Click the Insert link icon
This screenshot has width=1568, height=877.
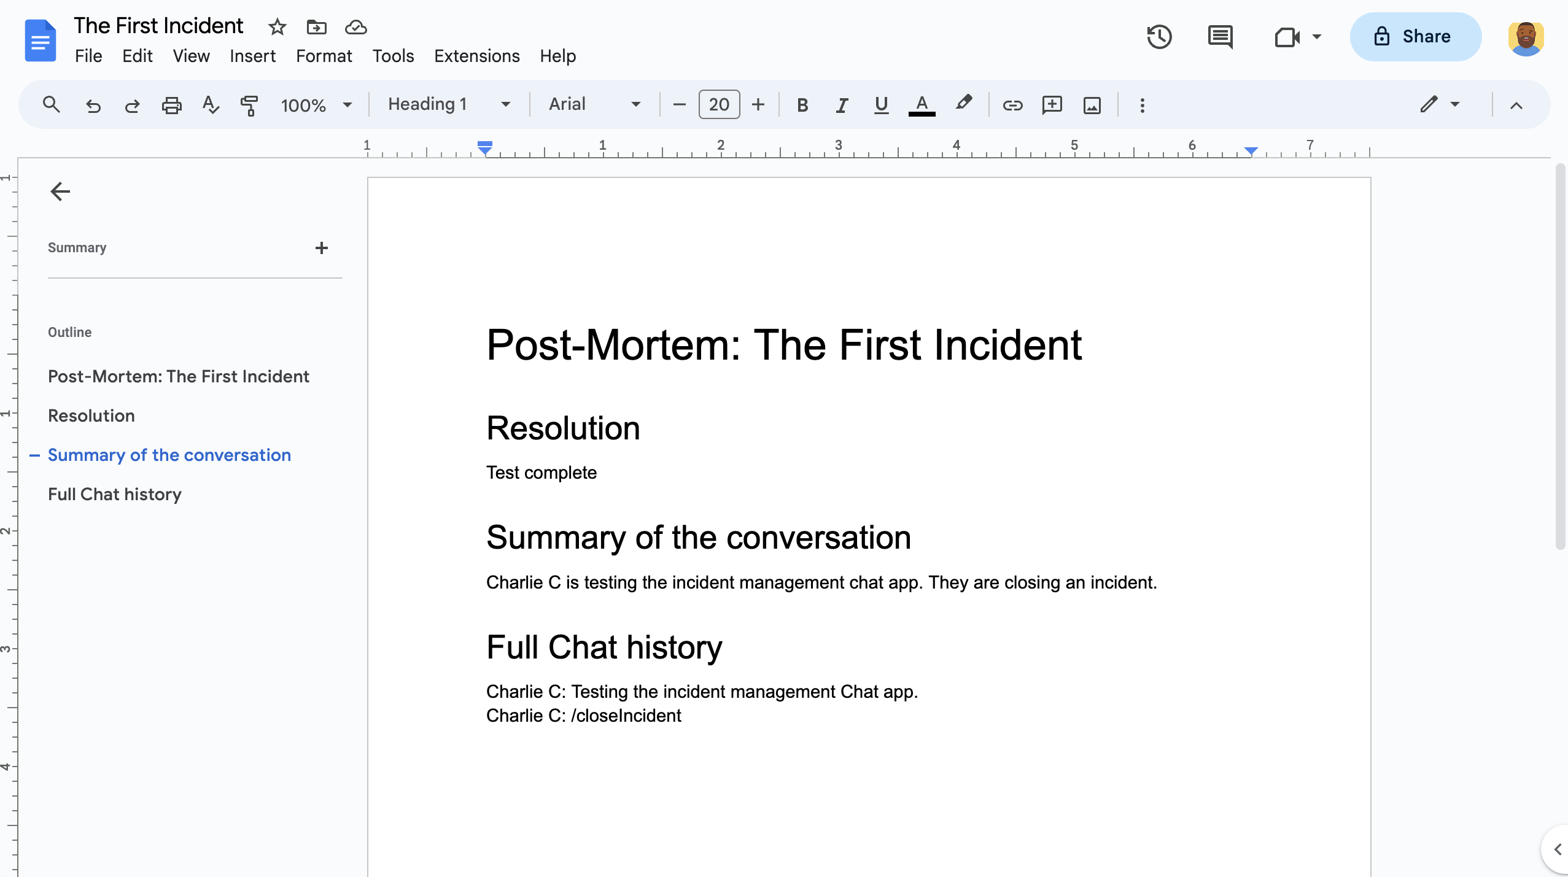pos(1011,104)
